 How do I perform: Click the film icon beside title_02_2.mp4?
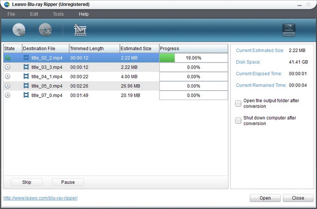26,58
